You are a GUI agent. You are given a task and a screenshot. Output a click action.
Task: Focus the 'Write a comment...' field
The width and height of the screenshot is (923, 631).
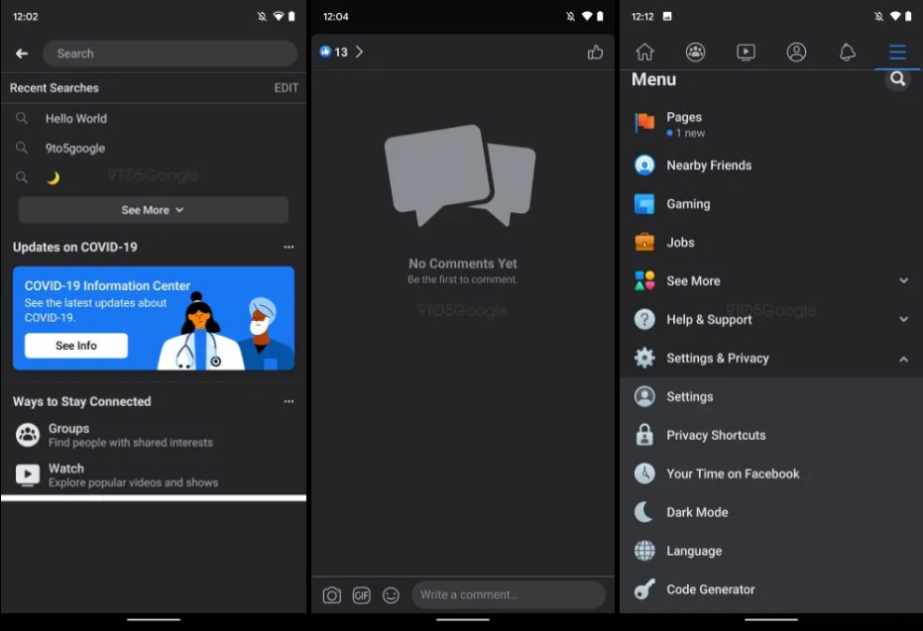(509, 594)
